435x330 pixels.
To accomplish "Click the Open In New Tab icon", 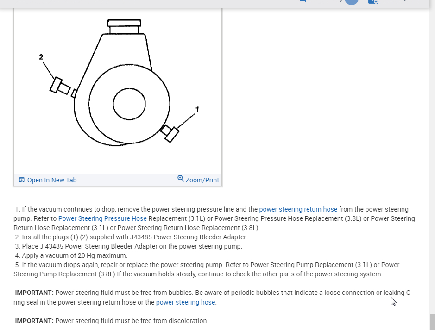I will click(22, 180).
